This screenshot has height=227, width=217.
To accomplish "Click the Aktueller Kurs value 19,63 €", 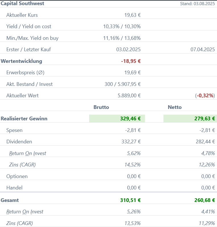I will click(132, 15).
